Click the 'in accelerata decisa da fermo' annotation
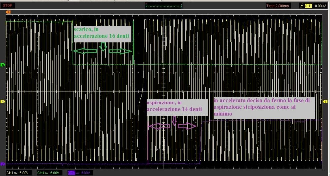The image size is (330, 176). pyautogui.click(x=264, y=106)
